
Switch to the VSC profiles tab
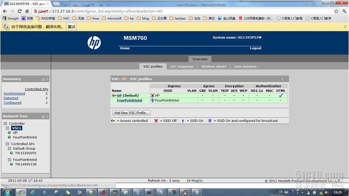coord(153,66)
